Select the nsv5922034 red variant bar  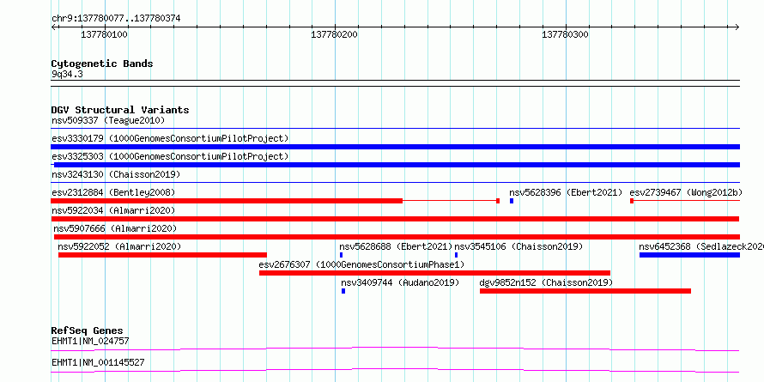tap(395, 219)
